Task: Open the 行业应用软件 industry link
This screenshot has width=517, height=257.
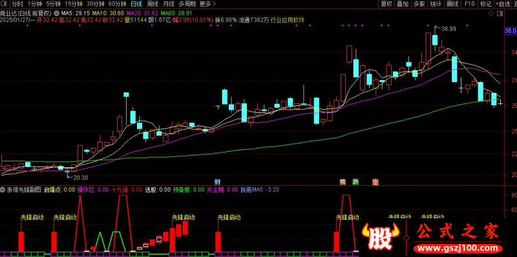Action: pos(287,20)
